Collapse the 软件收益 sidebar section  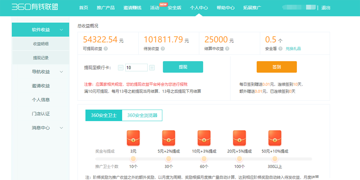pyautogui.click(x=61, y=30)
